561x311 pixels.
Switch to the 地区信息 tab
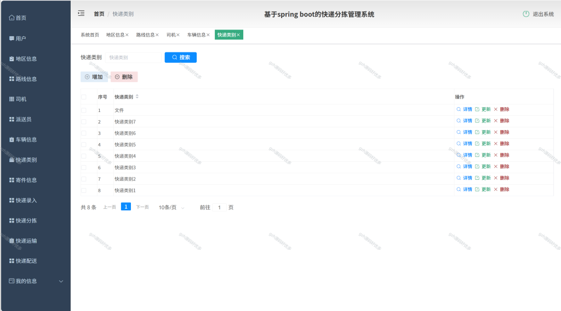pos(115,35)
